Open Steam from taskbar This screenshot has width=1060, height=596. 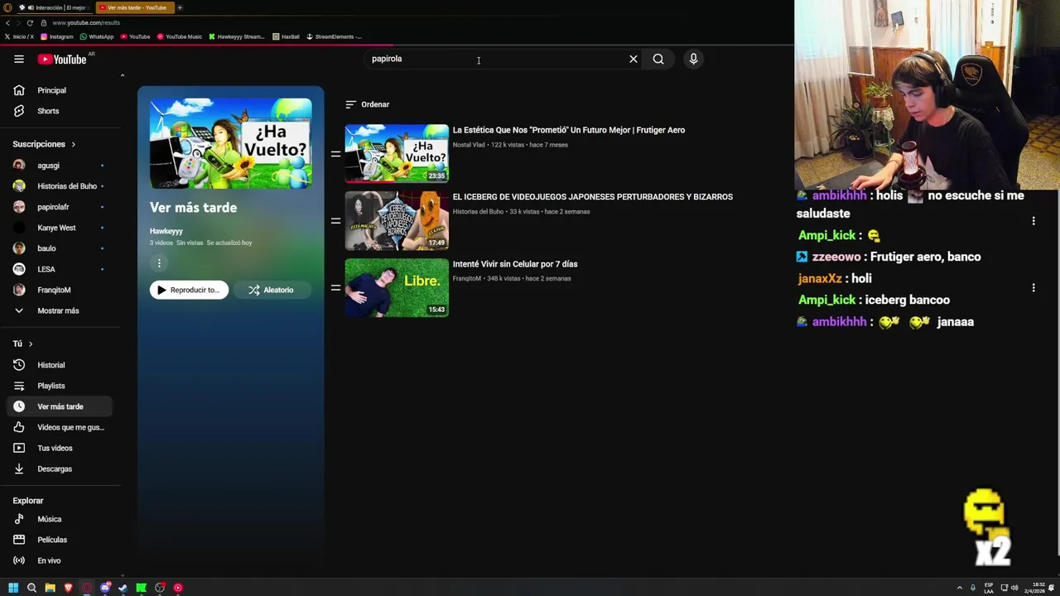pos(123,588)
